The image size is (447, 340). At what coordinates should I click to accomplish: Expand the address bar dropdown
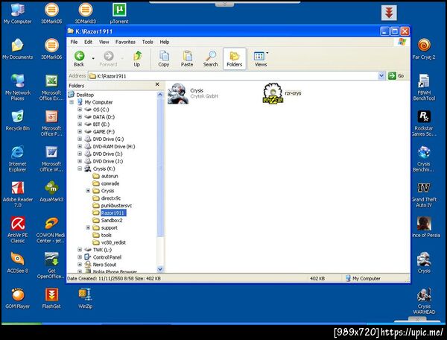(x=381, y=76)
